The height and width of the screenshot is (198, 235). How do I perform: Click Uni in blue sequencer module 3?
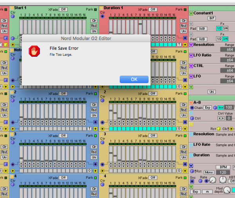94,157
